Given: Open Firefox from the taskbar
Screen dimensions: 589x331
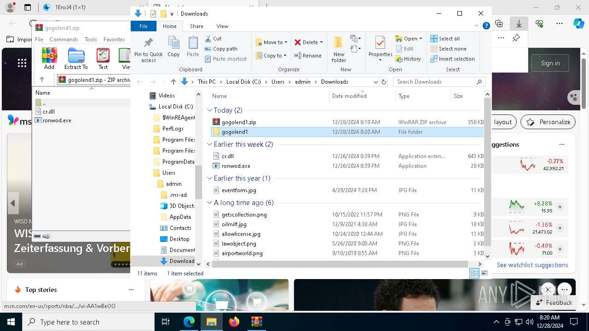Looking at the screenshot, I should 234,322.
